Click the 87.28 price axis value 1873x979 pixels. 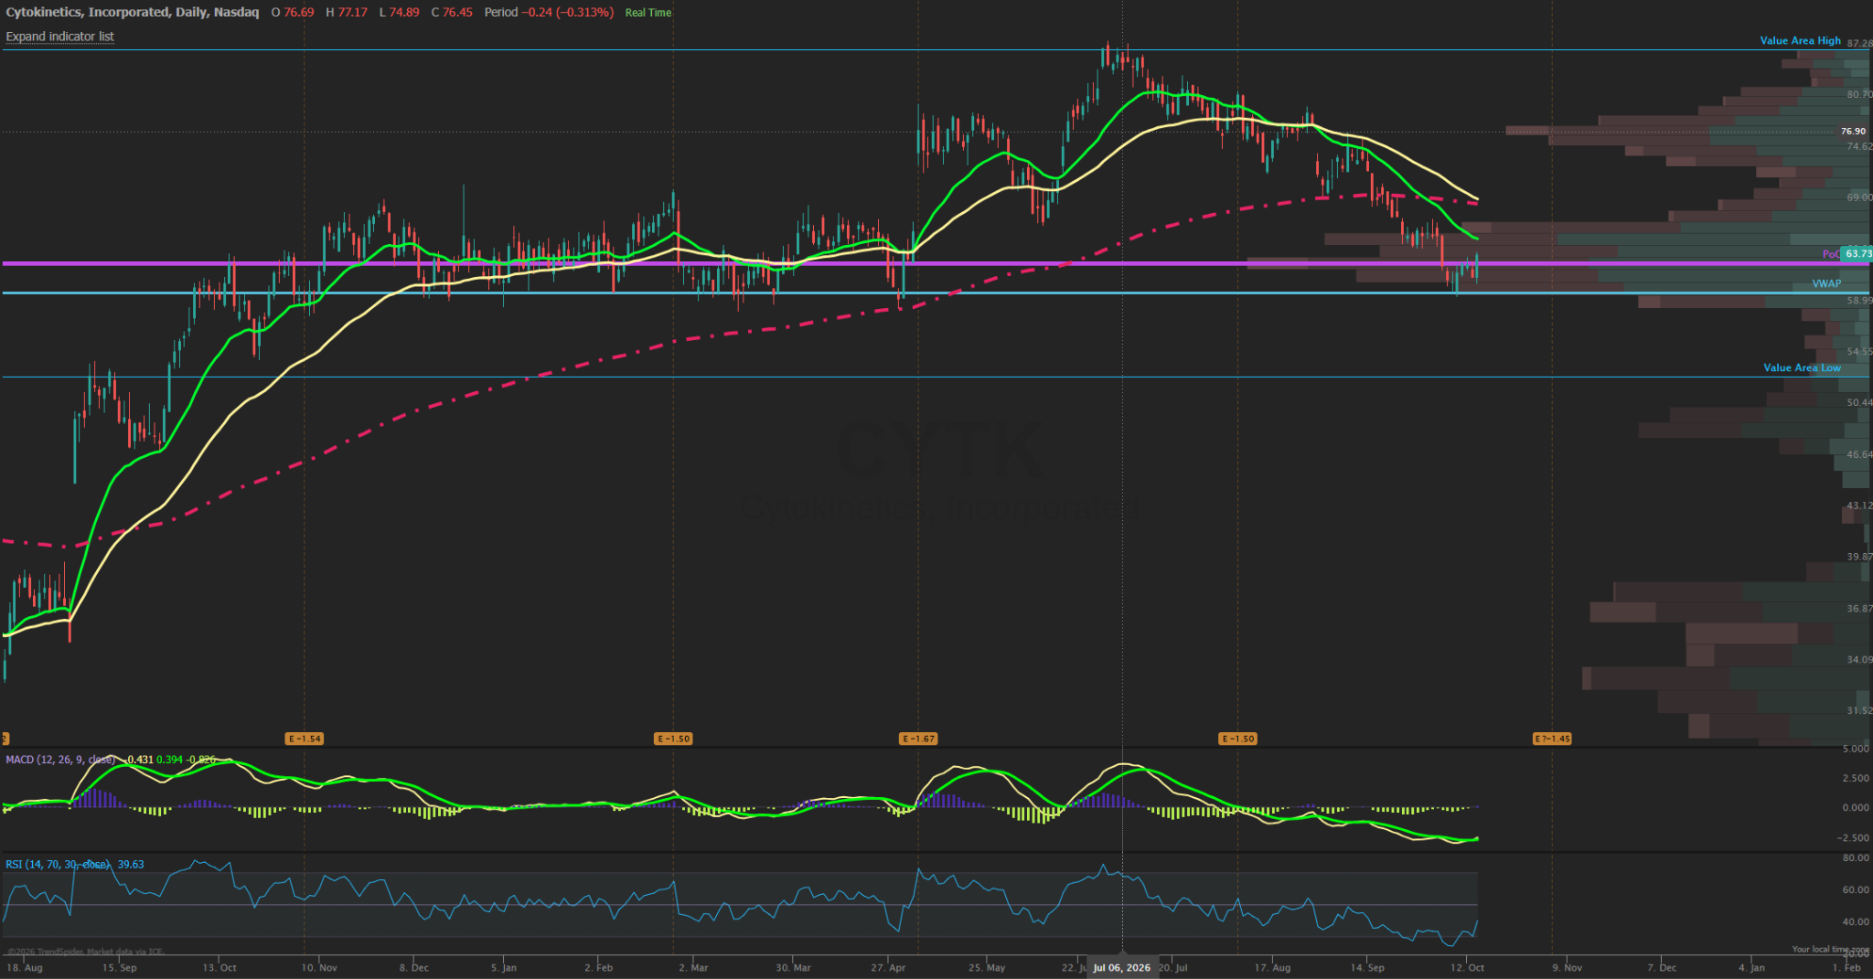[1859, 43]
